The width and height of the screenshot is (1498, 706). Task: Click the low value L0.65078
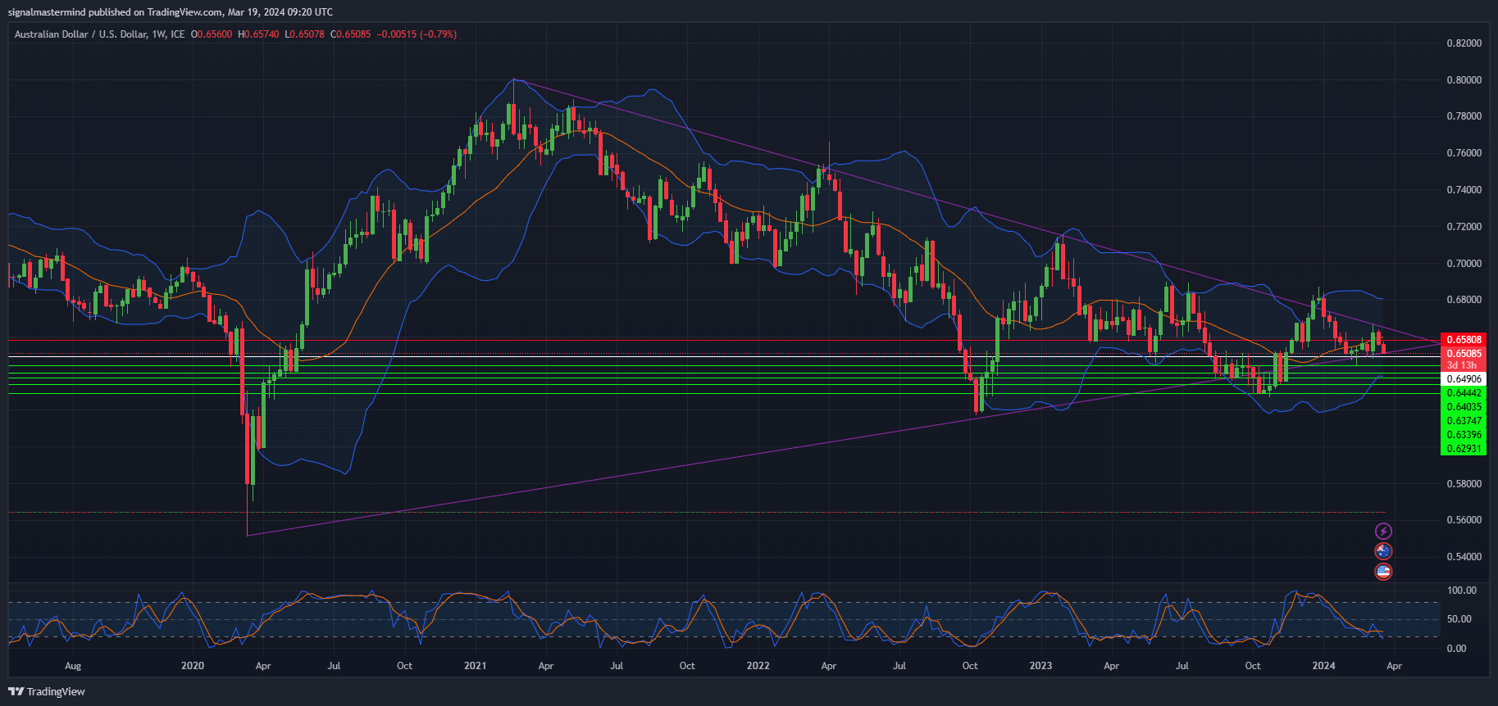(304, 34)
